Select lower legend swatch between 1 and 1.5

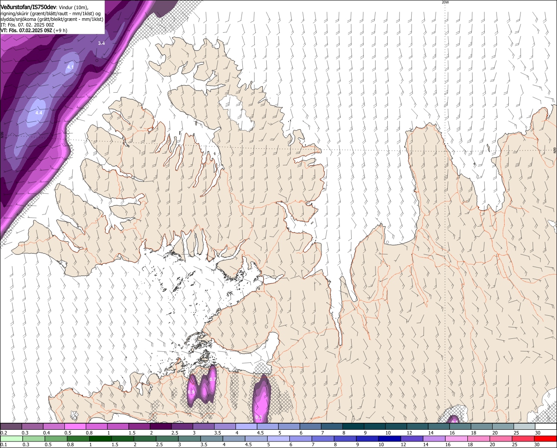pos(101,438)
